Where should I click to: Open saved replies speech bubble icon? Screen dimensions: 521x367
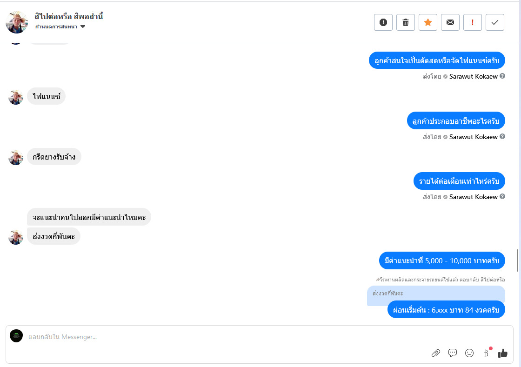(453, 353)
